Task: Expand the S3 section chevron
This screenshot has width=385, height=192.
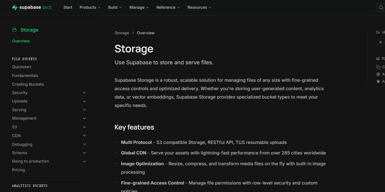Action: (85, 127)
